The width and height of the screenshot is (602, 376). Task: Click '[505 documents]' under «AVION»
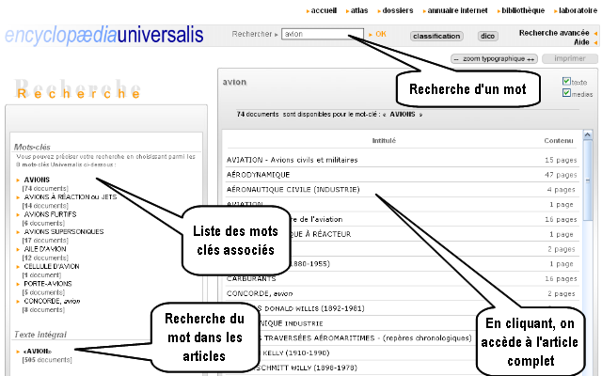coord(47,360)
